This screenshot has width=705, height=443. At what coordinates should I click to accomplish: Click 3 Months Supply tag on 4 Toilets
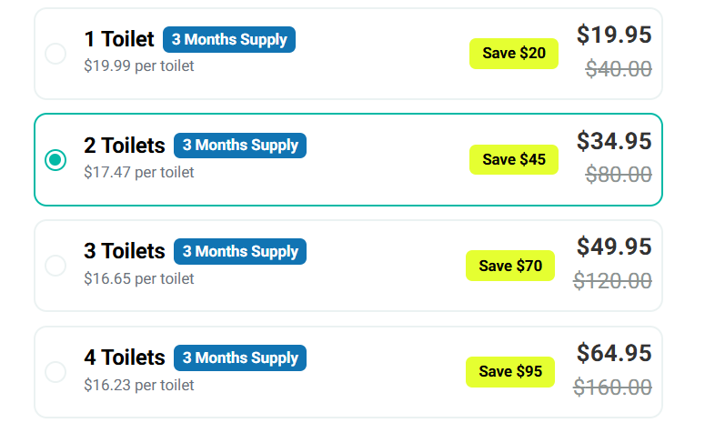(x=240, y=358)
